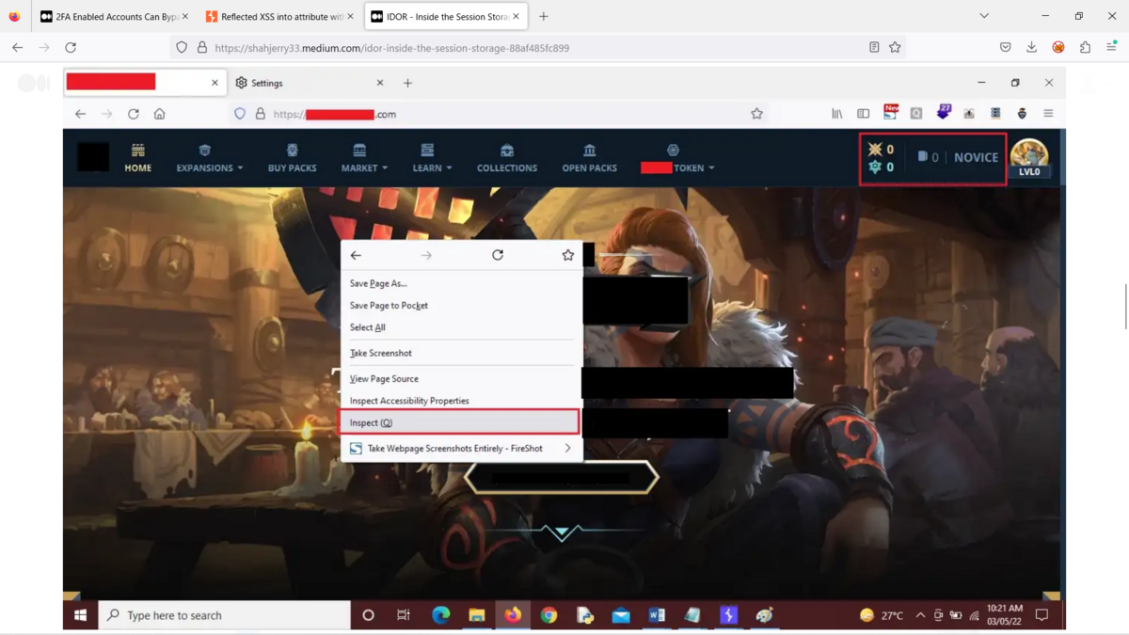Click the Firefox View icon at top-left
This screenshot has height=635, width=1129.
[14, 17]
